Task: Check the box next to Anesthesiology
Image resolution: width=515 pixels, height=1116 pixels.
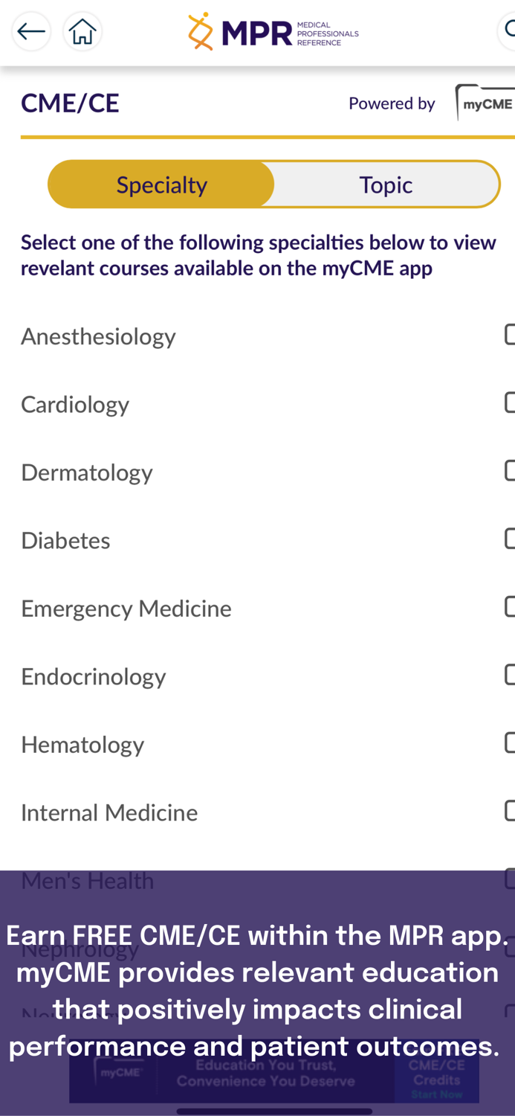Action: click(511, 336)
